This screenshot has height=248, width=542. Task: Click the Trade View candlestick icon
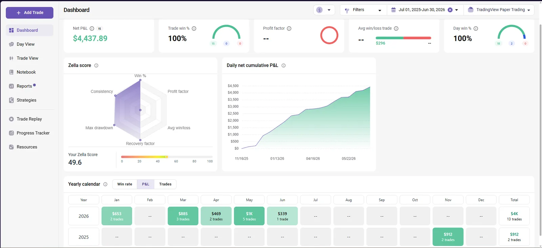click(11, 58)
